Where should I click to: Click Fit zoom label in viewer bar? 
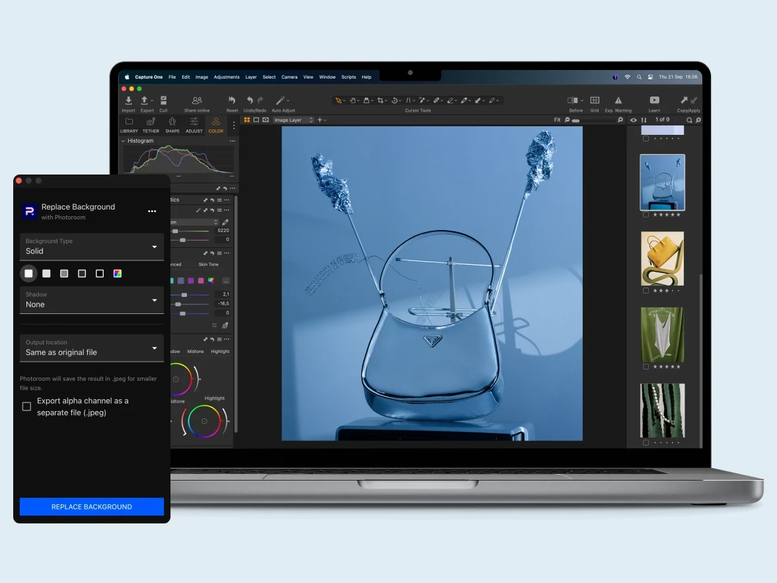pyautogui.click(x=557, y=120)
